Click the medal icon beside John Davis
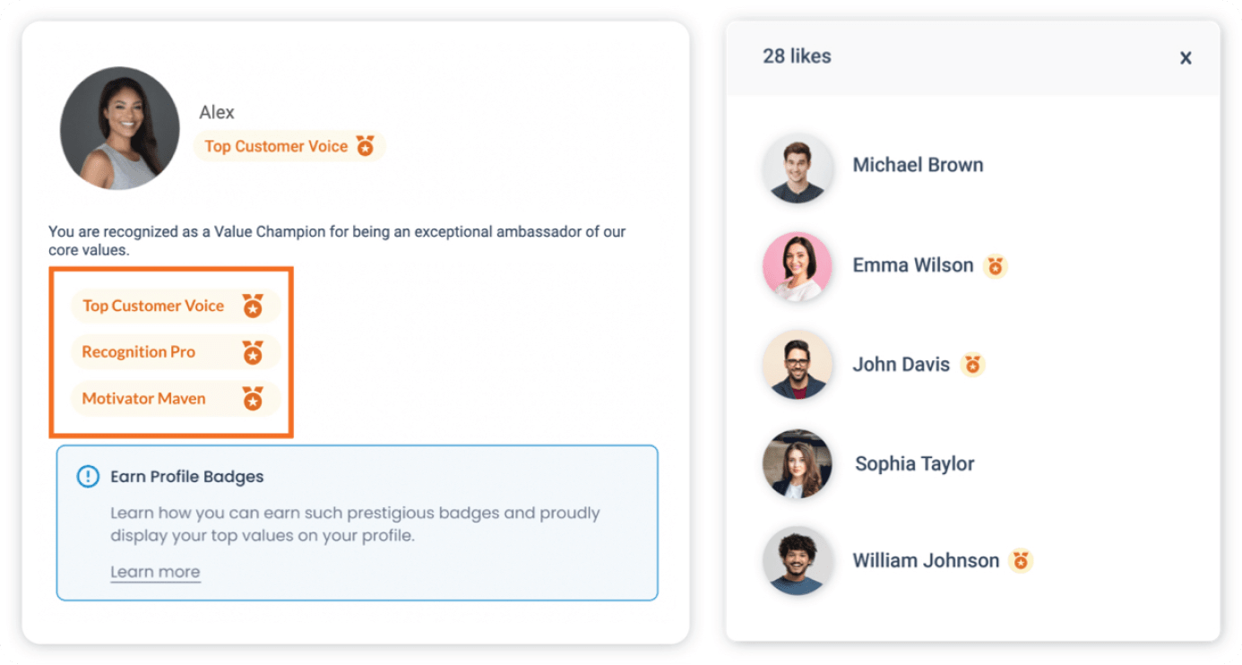 (x=972, y=365)
